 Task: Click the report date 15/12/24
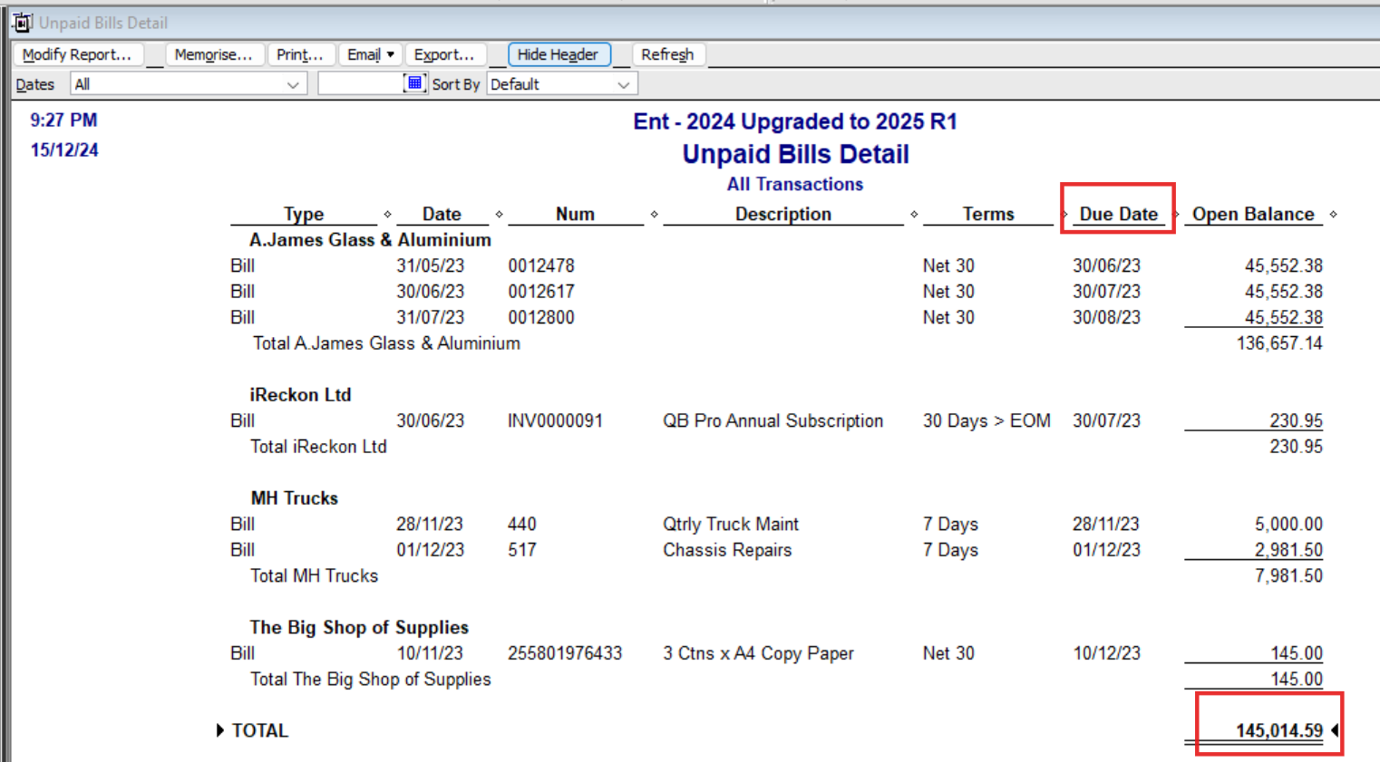[x=64, y=150]
